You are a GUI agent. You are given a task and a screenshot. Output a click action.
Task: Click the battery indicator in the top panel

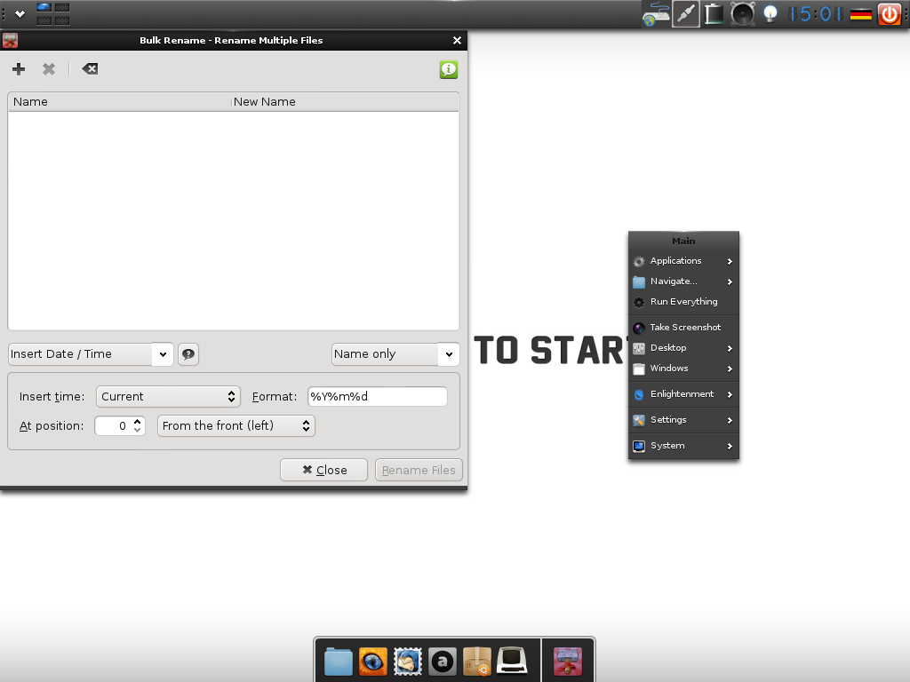tap(714, 13)
